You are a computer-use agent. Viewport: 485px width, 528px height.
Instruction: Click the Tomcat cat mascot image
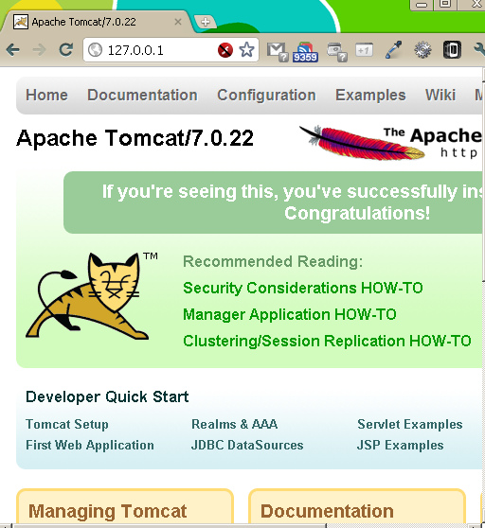pos(88,295)
